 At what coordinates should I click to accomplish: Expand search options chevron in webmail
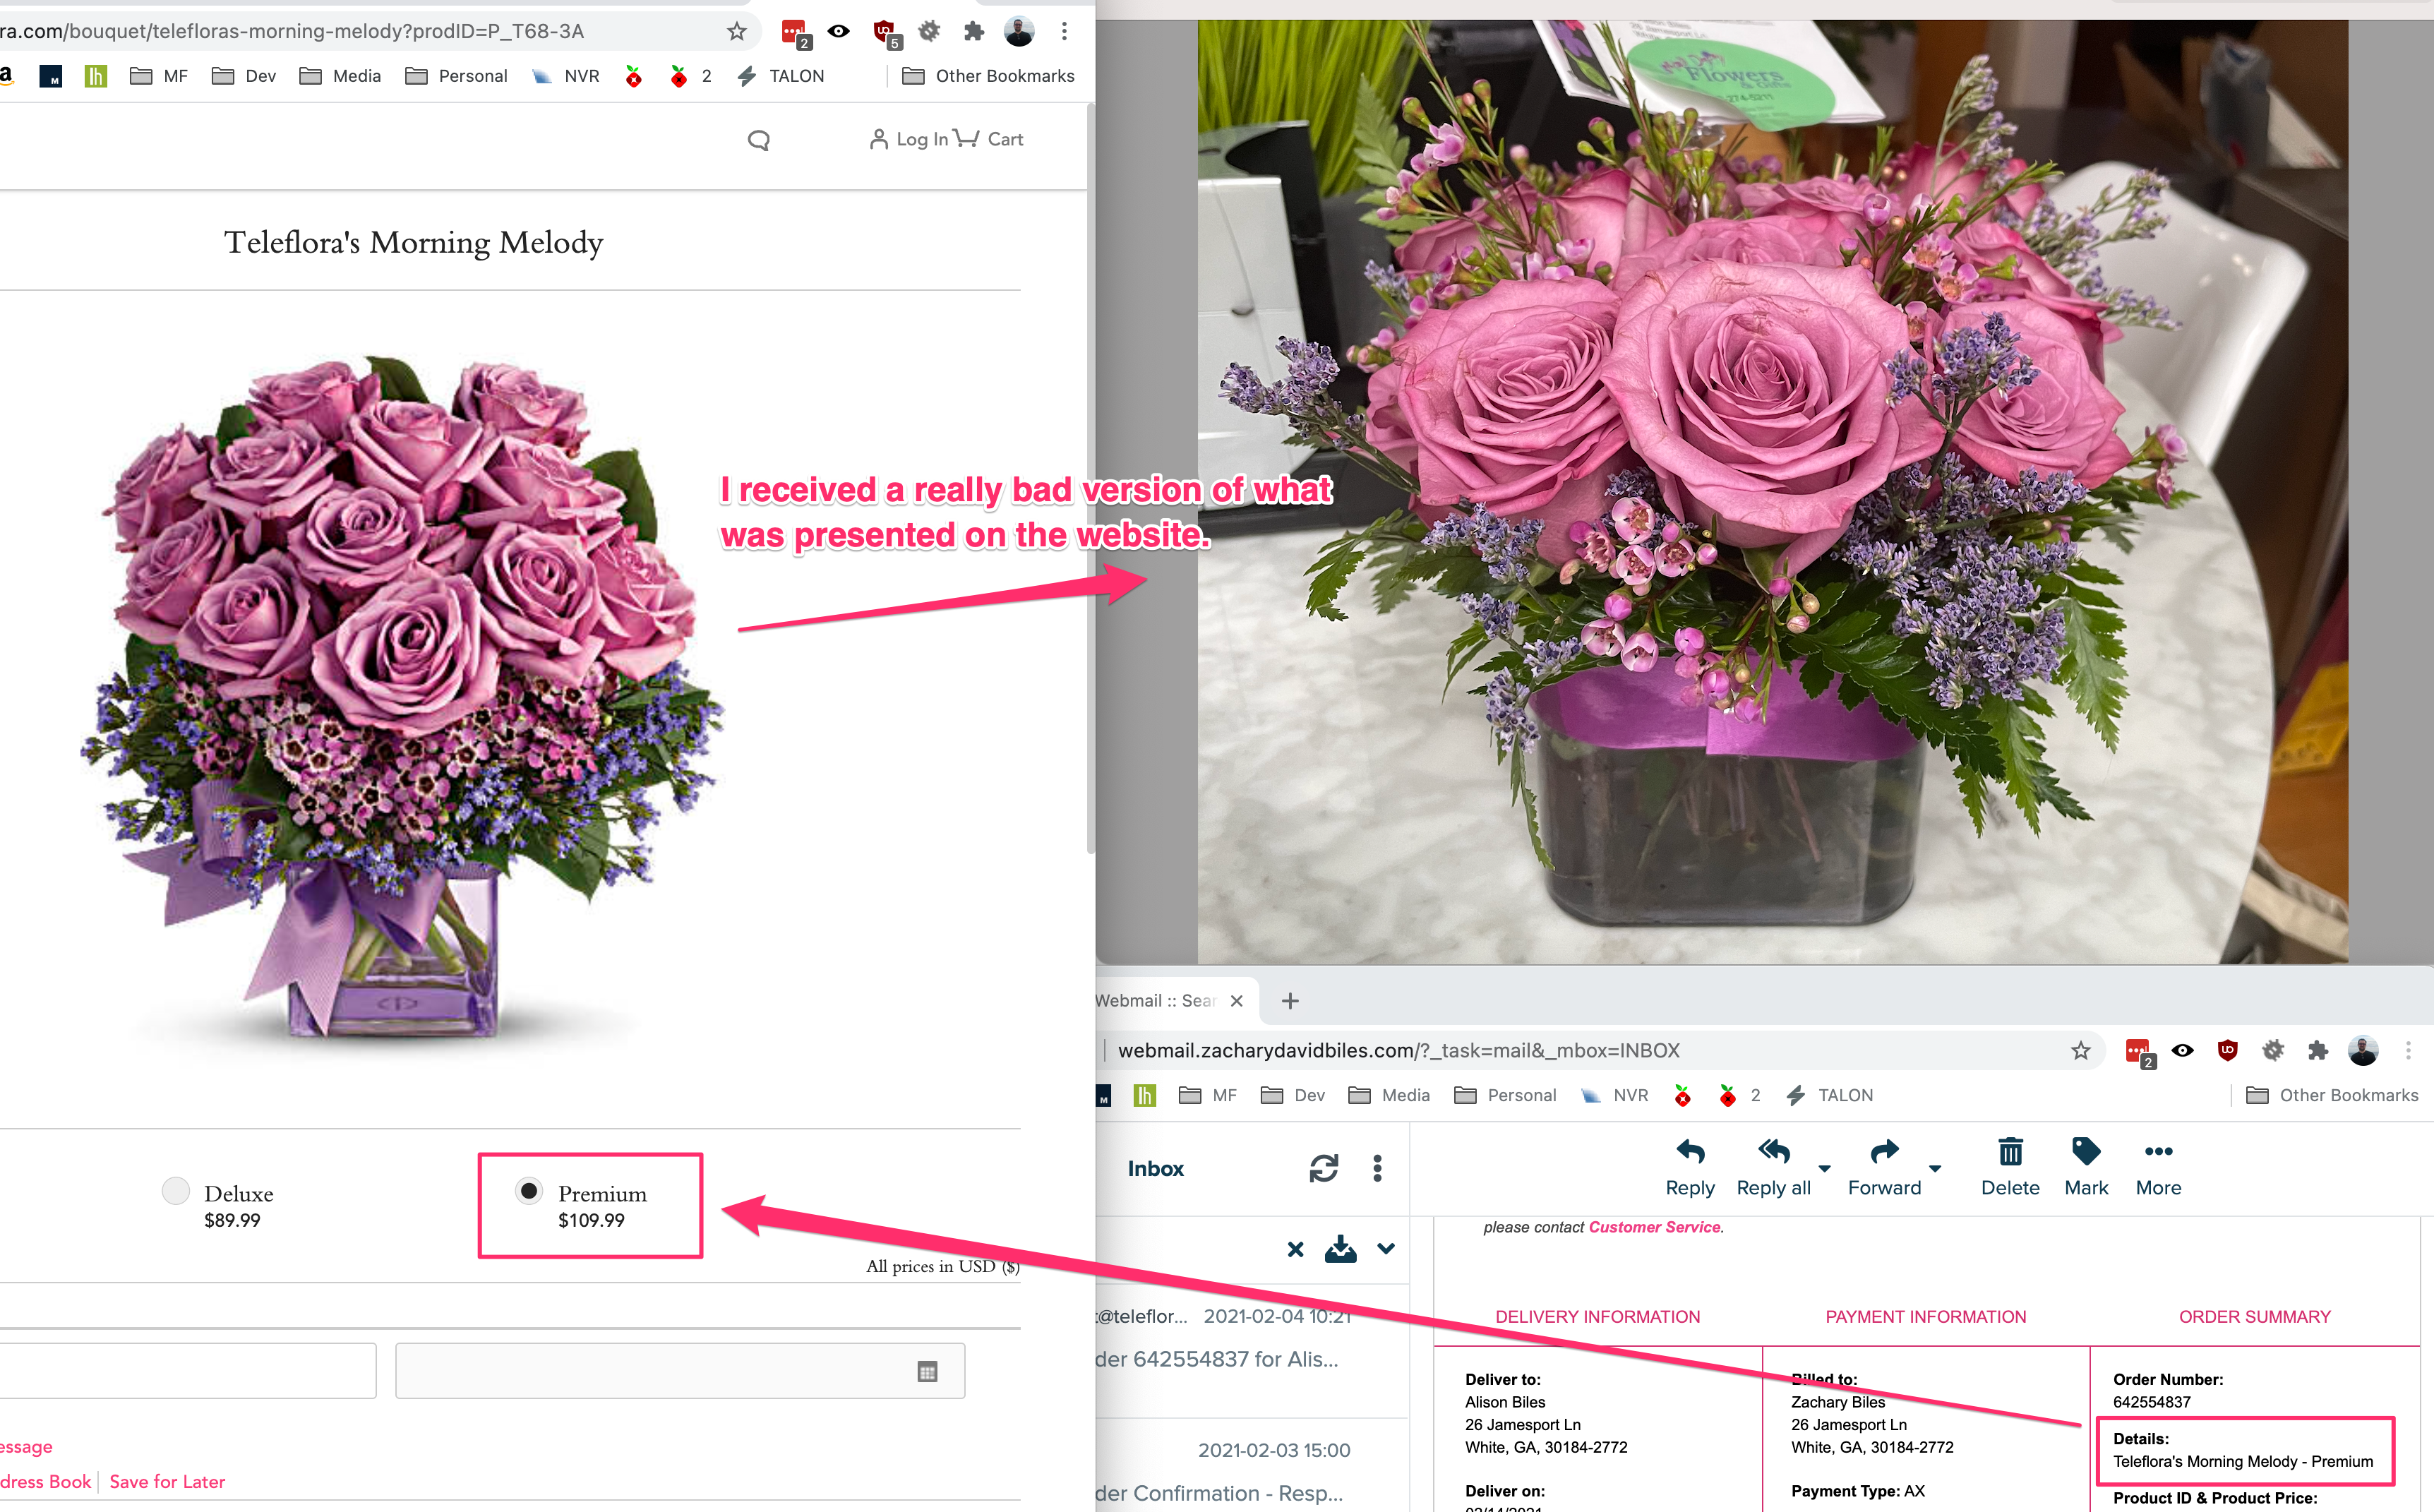click(1386, 1249)
